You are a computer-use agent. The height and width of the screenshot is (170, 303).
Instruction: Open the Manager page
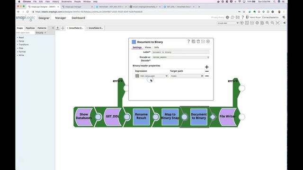pyautogui.click(x=61, y=18)
